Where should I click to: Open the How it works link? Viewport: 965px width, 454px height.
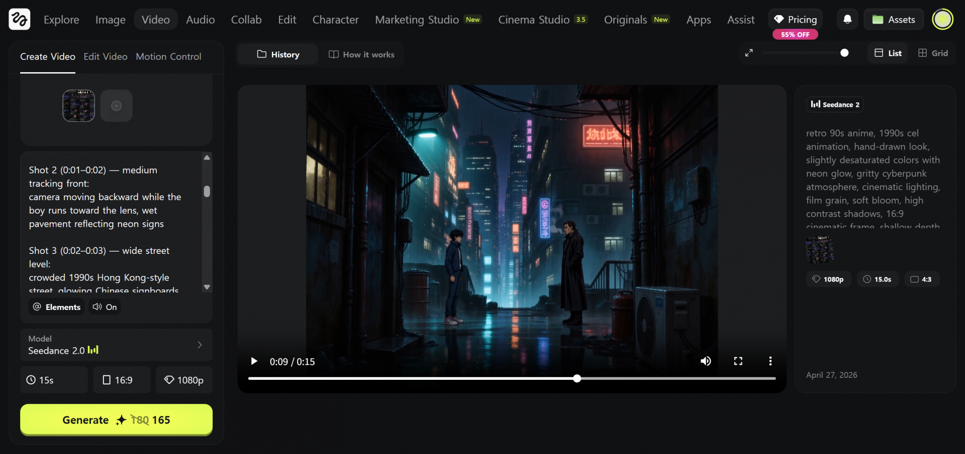pos(361,55)
